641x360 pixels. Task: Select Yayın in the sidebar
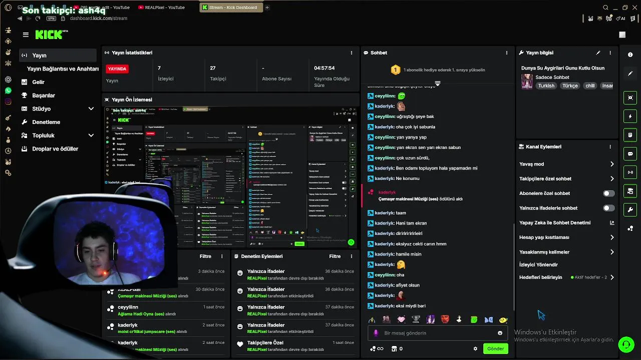click(58, 55)
